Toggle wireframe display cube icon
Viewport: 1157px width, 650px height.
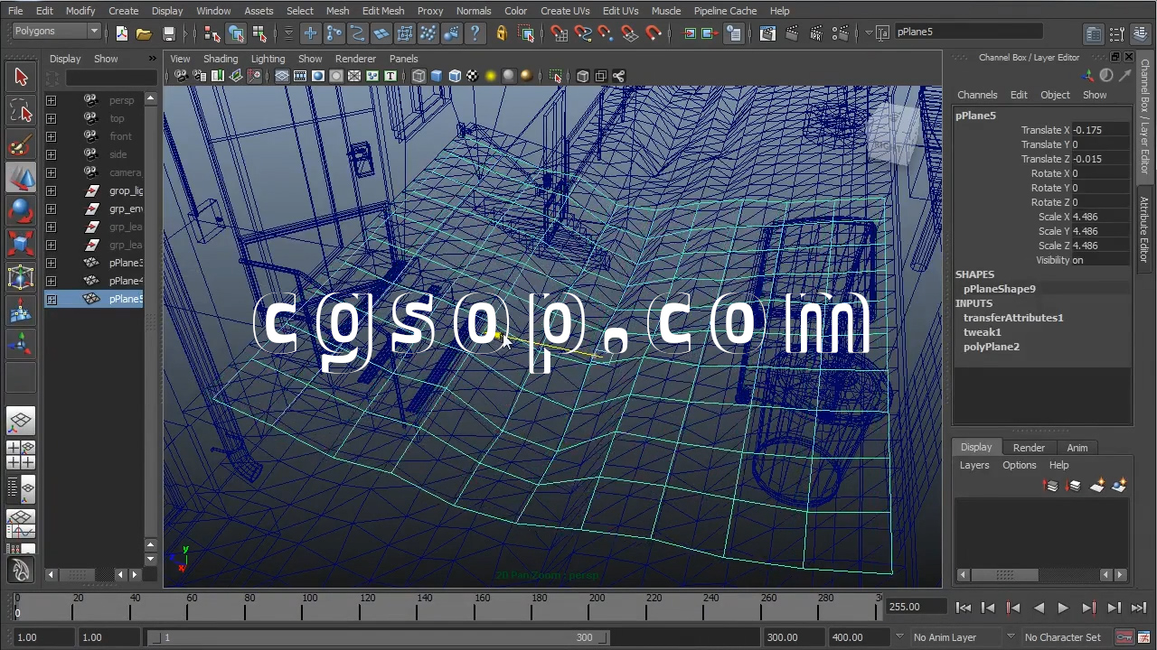[x=419, y=77]
